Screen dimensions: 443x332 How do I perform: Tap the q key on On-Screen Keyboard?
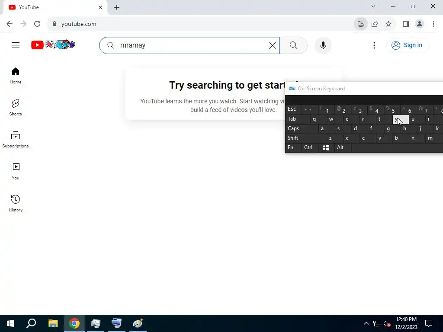(318, 119)
